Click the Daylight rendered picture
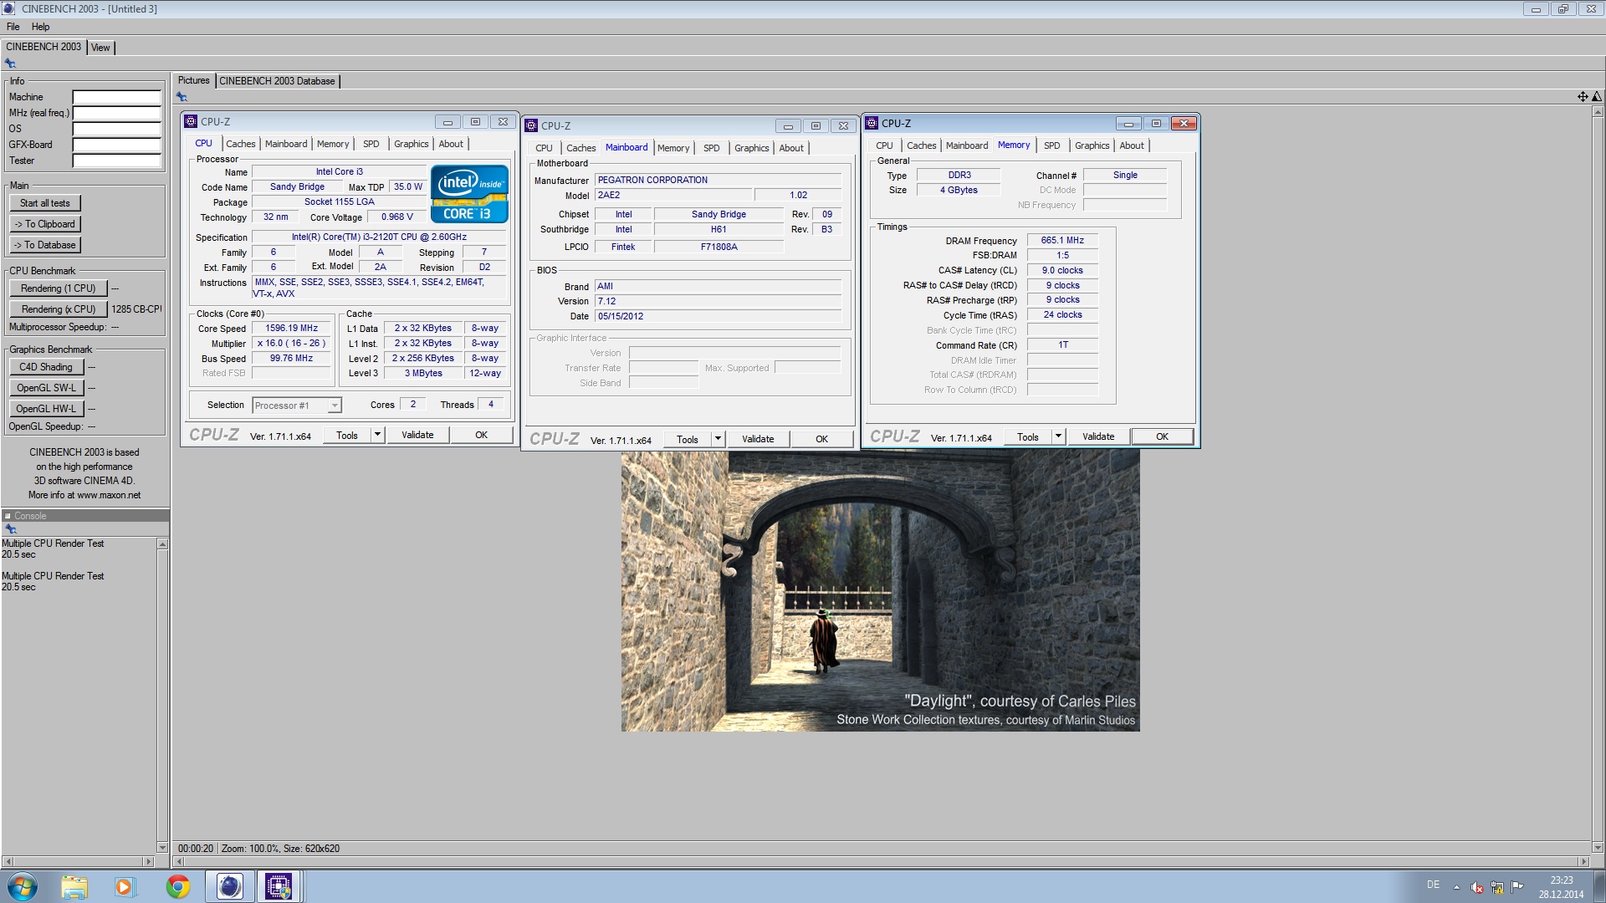 pos(880,590)
